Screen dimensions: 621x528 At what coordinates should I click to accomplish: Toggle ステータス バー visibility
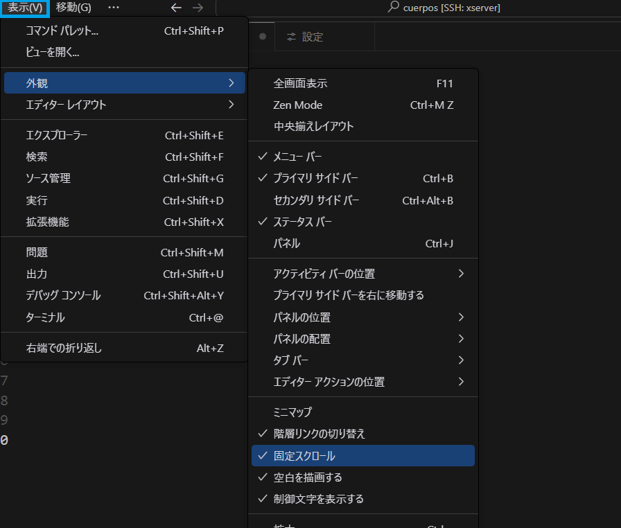362,222
